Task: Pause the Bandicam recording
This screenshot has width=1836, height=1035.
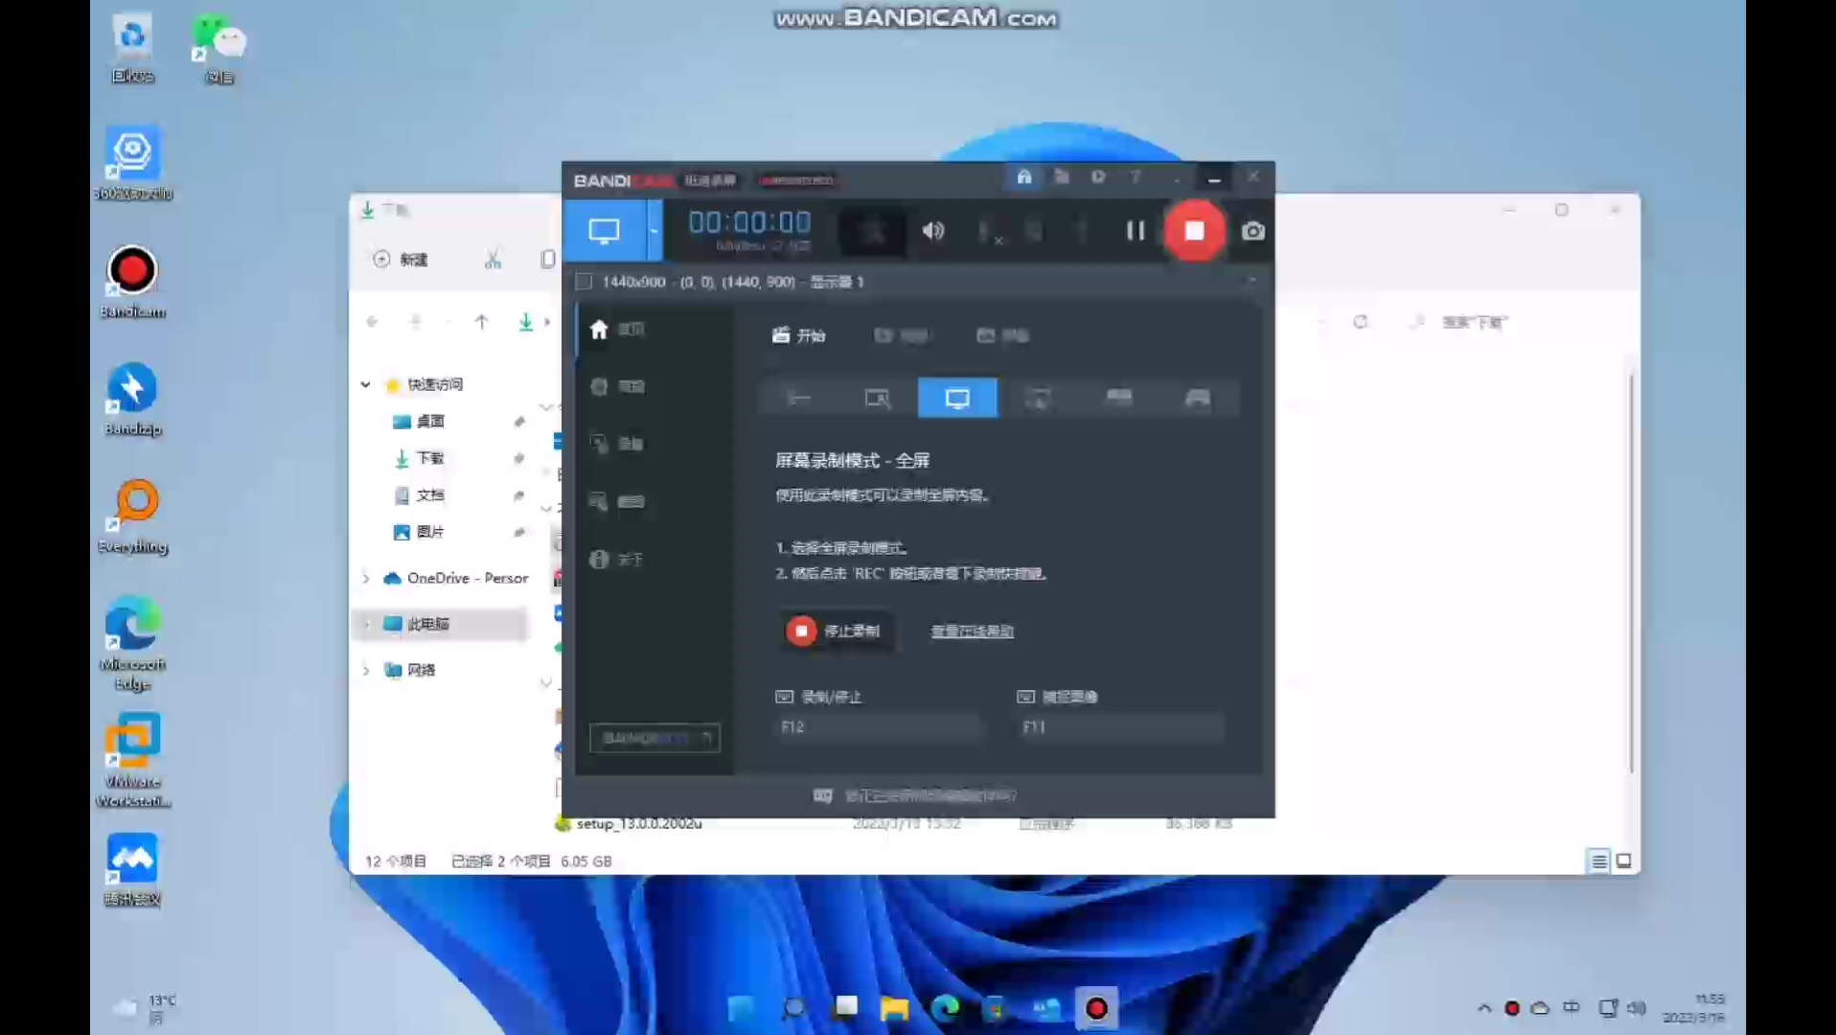Action: pyautogui.click(x=1136, y=231)
